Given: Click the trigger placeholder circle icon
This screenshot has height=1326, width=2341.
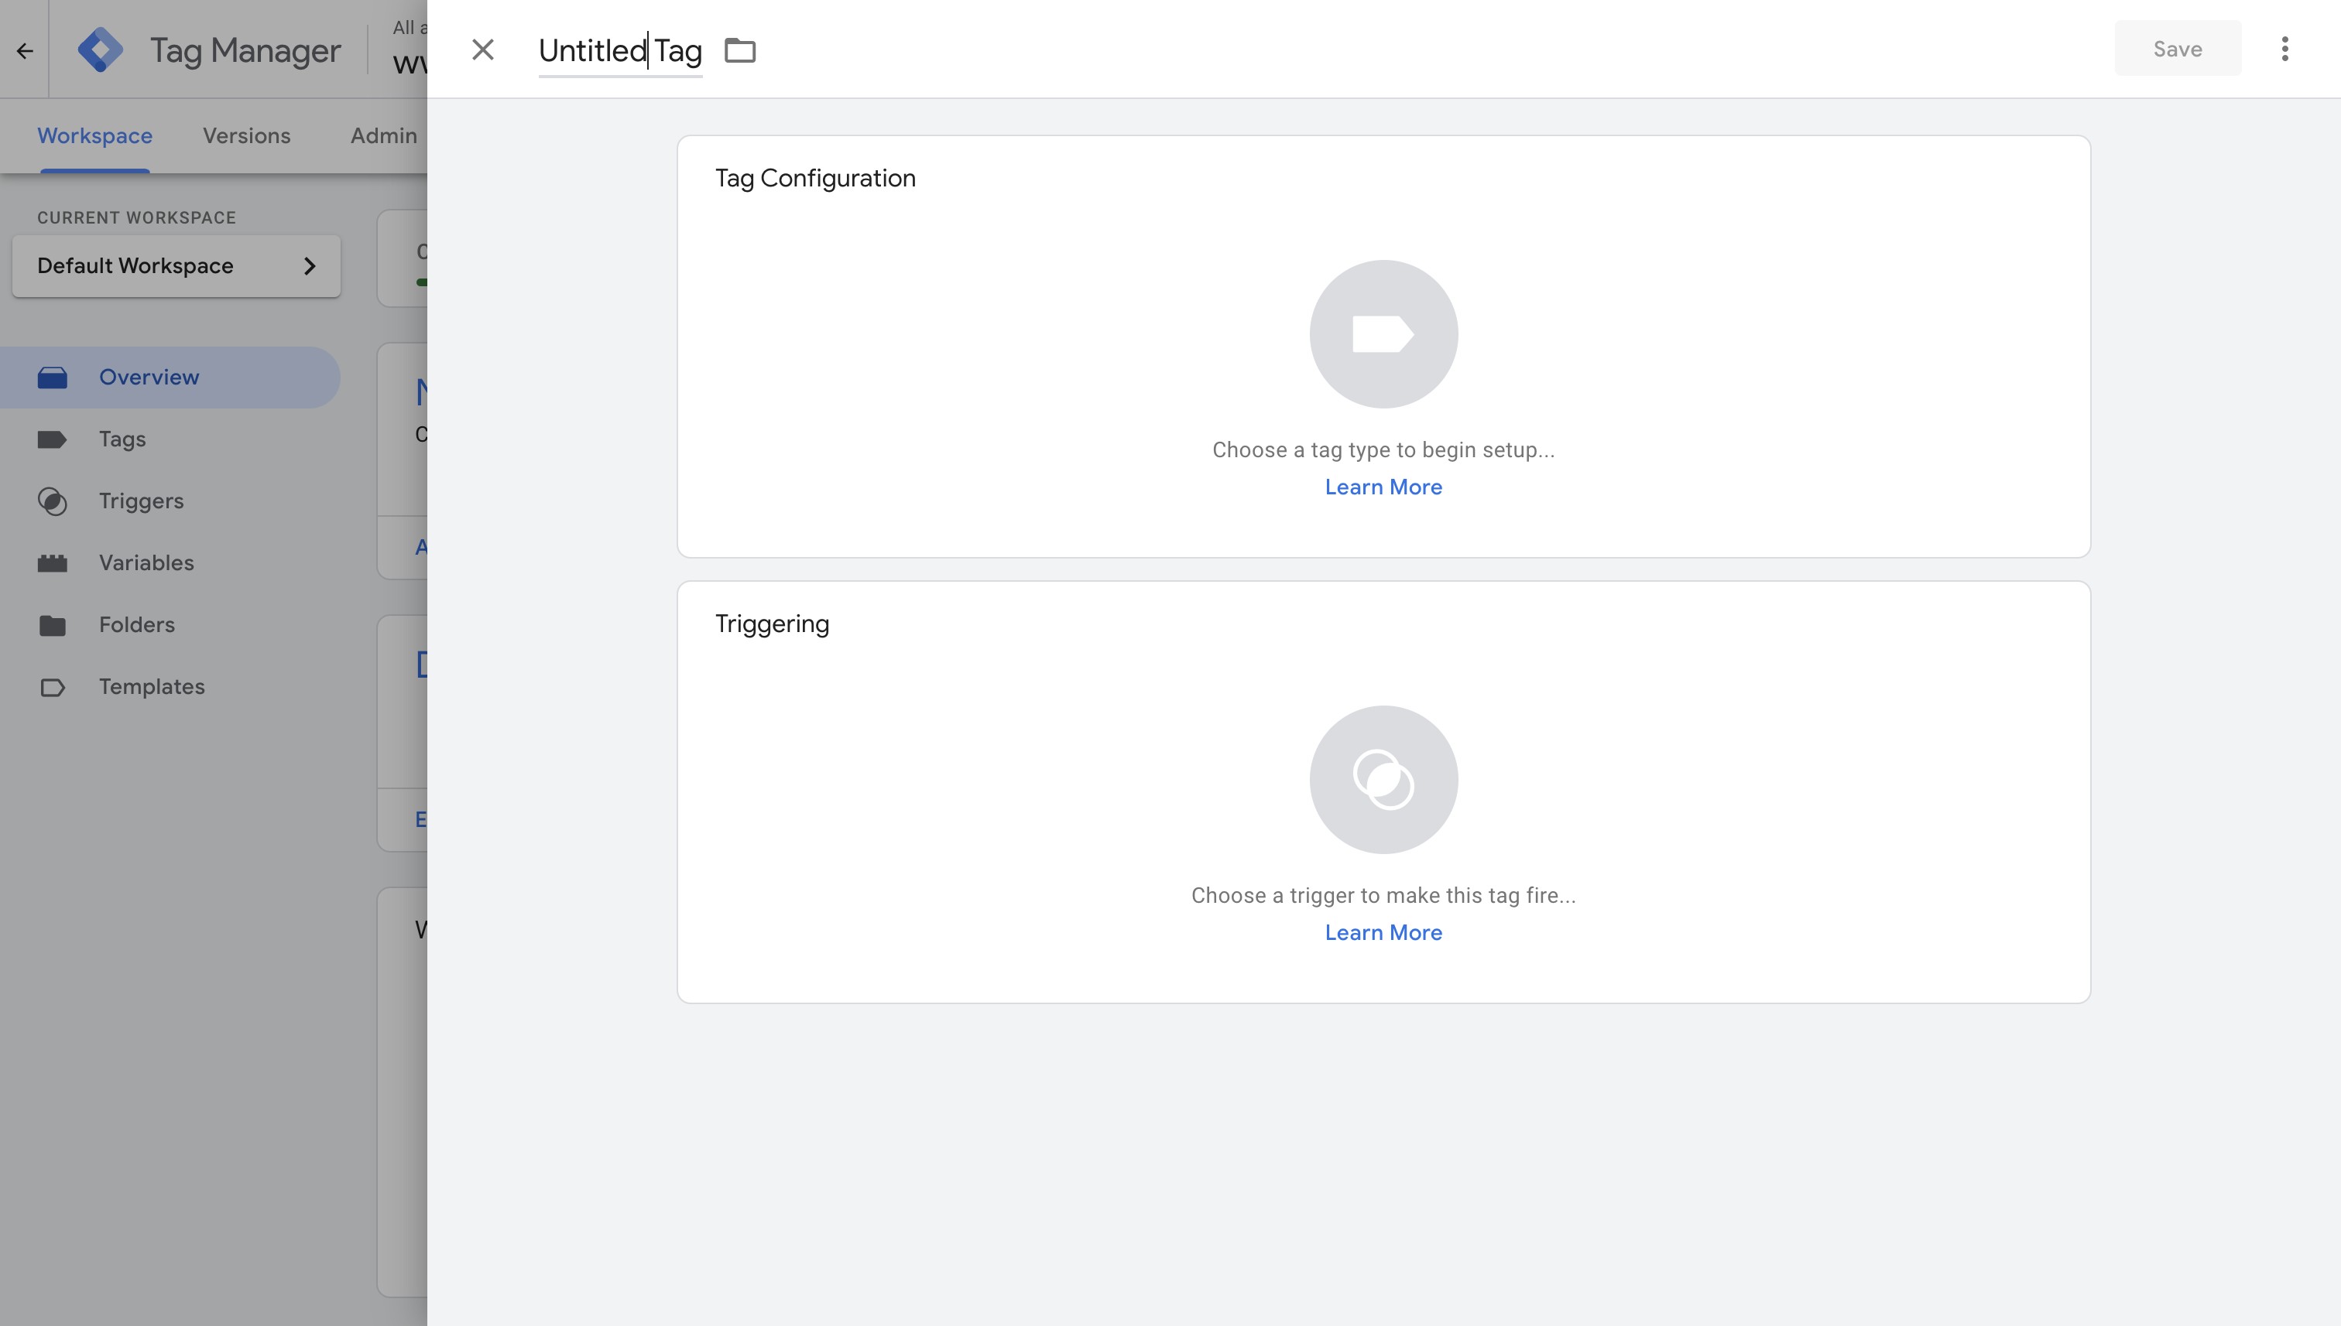Looking at the screenshot, I should (x=1383, y=780).
